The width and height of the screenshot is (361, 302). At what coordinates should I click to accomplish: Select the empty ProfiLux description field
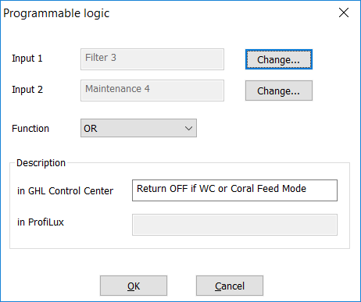tap(234, 225)
